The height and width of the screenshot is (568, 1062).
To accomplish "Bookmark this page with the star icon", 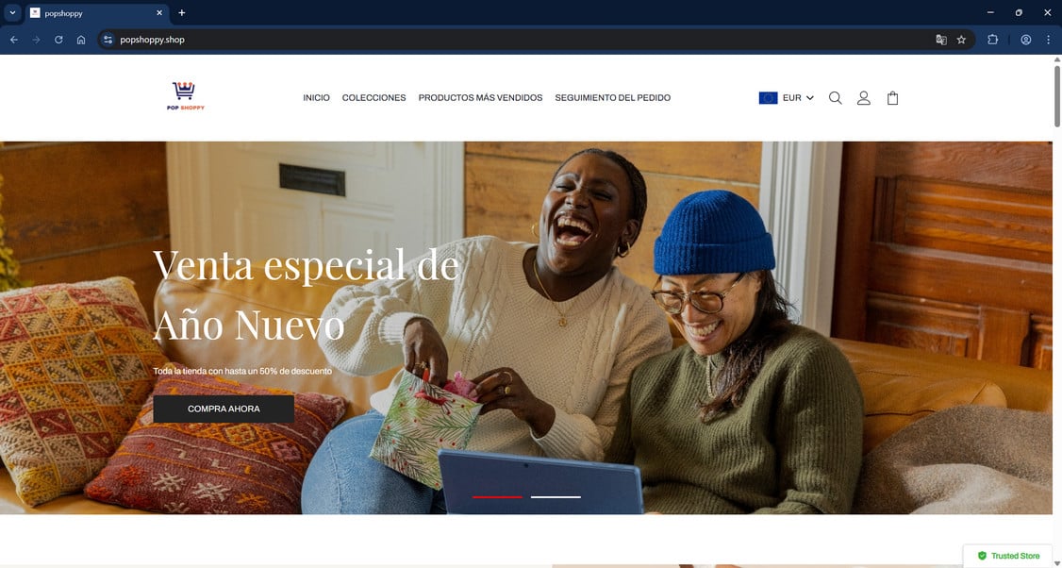I will [961, 40].
